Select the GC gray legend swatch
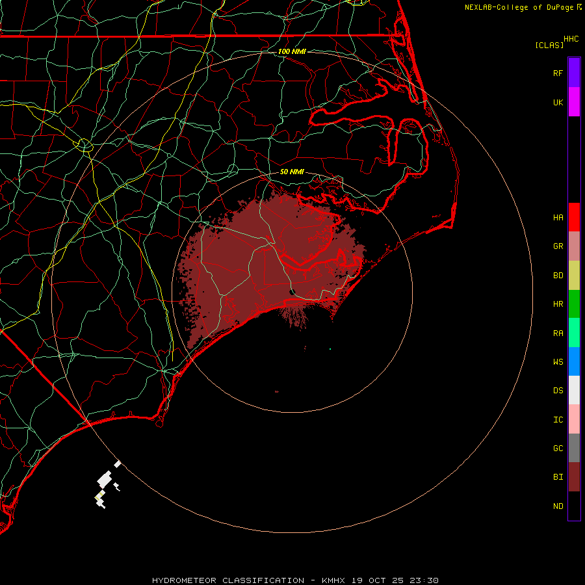 tap(574, 448)
